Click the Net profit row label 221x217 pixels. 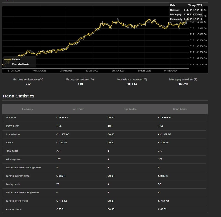[11, 118]
